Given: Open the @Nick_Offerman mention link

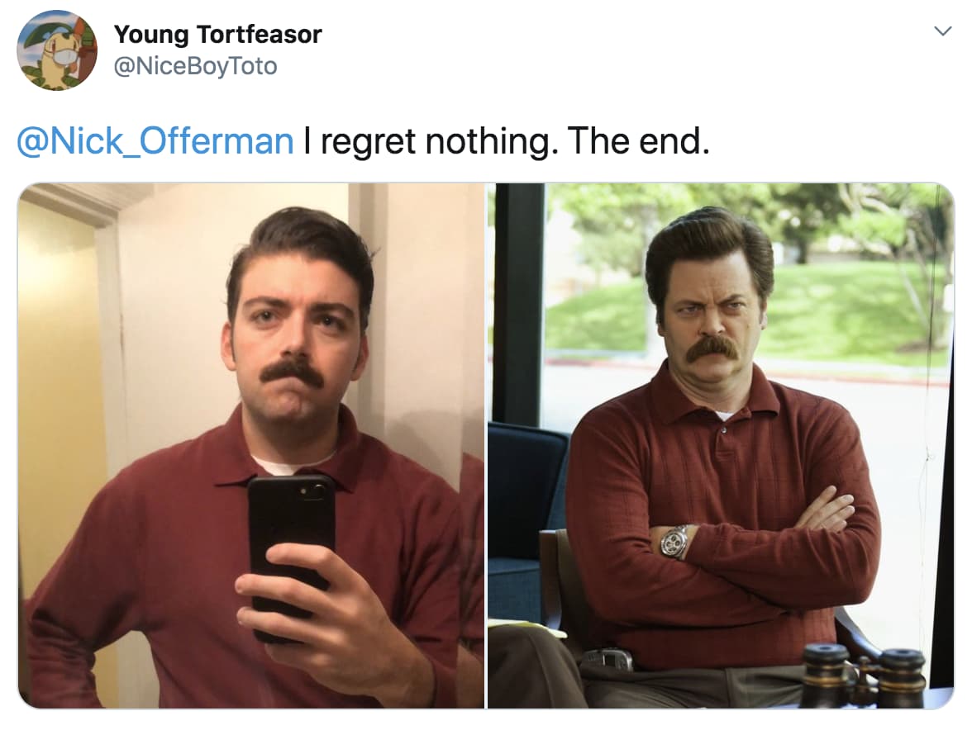Looking at the screenshot, I should (155, 141).
